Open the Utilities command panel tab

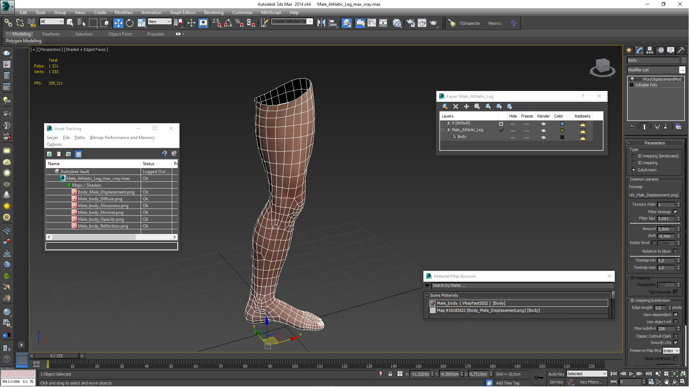pyautogui.click(x=681, y=50)
